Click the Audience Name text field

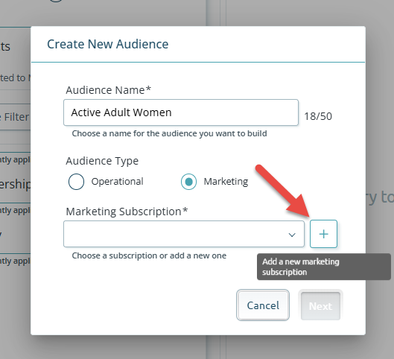181,112
